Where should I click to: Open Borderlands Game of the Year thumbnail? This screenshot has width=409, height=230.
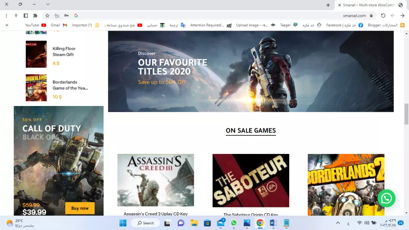36,88
